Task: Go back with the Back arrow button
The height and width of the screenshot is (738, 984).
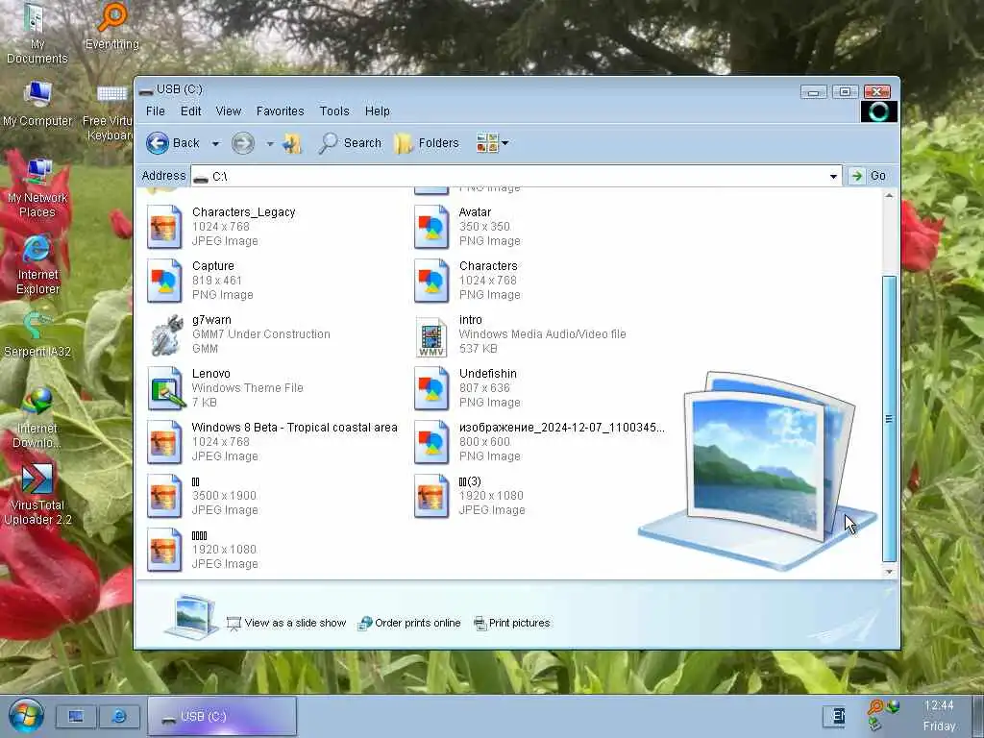Action: click(x=173, y=143)
